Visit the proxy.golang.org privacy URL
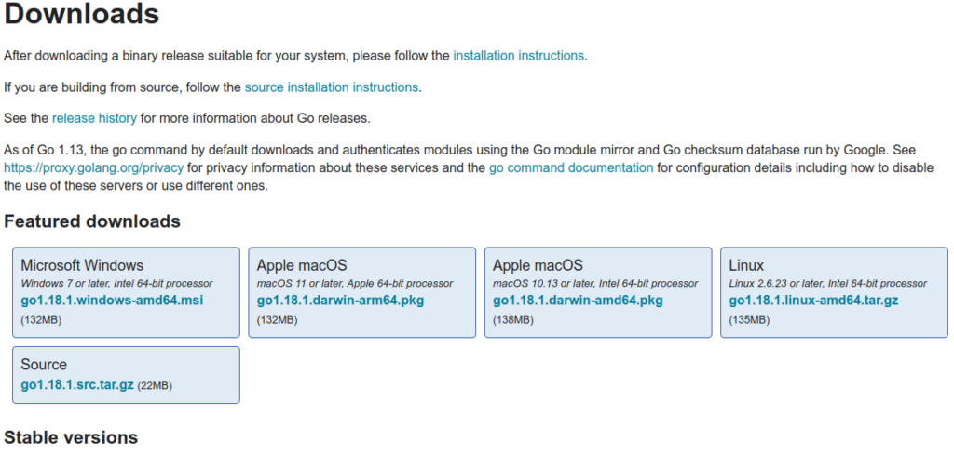The width and height of the screenshot is (954, 455). point(93,168)
